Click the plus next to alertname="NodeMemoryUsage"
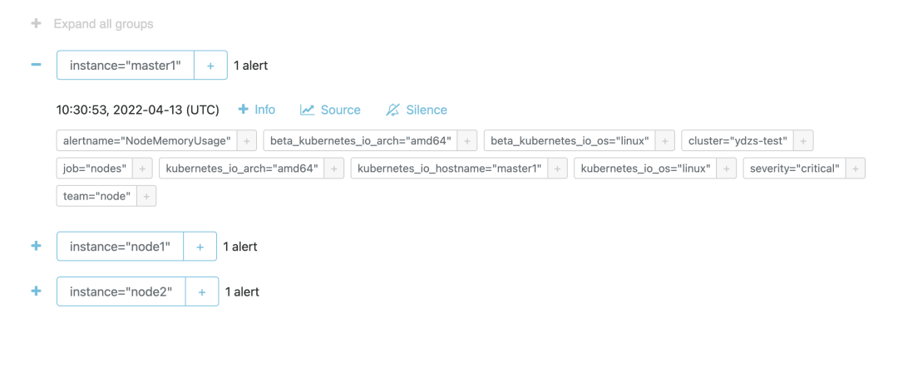The image size is (898, 367). (246, 141)
